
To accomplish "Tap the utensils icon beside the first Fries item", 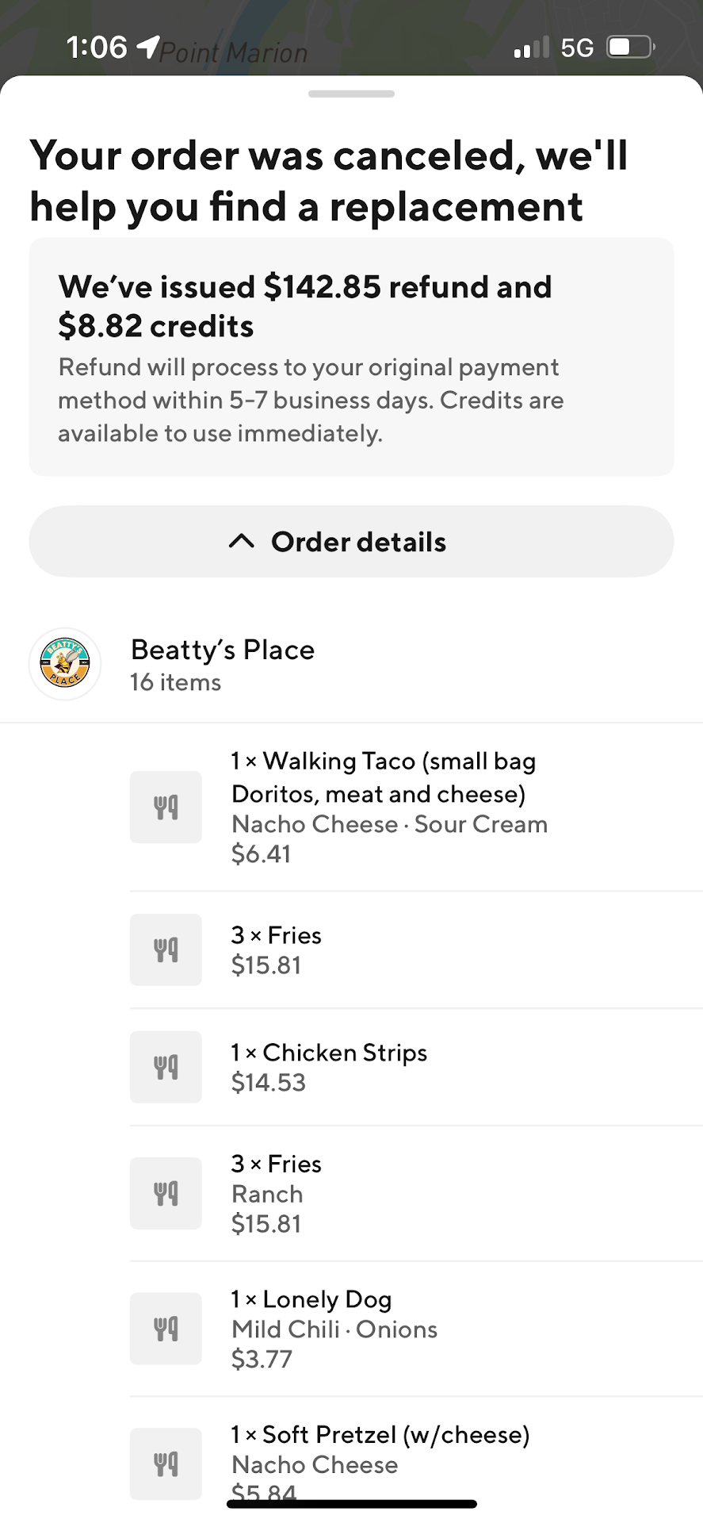I will (166, 949).
